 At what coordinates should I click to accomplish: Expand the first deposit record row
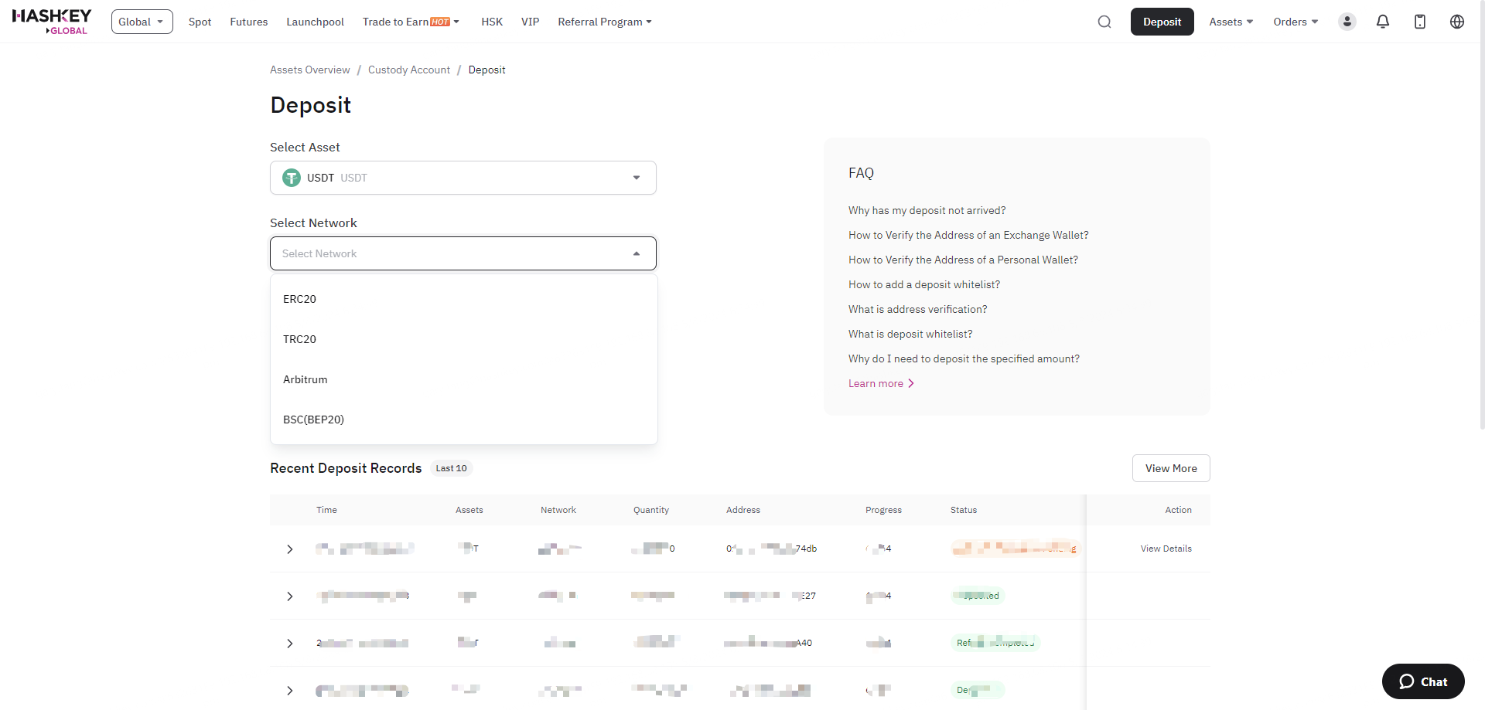[x=290, y=549]
